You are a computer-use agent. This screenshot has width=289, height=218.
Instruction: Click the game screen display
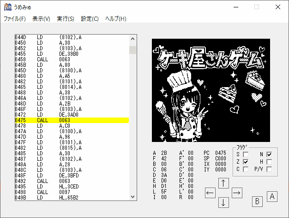coord(211,90)
